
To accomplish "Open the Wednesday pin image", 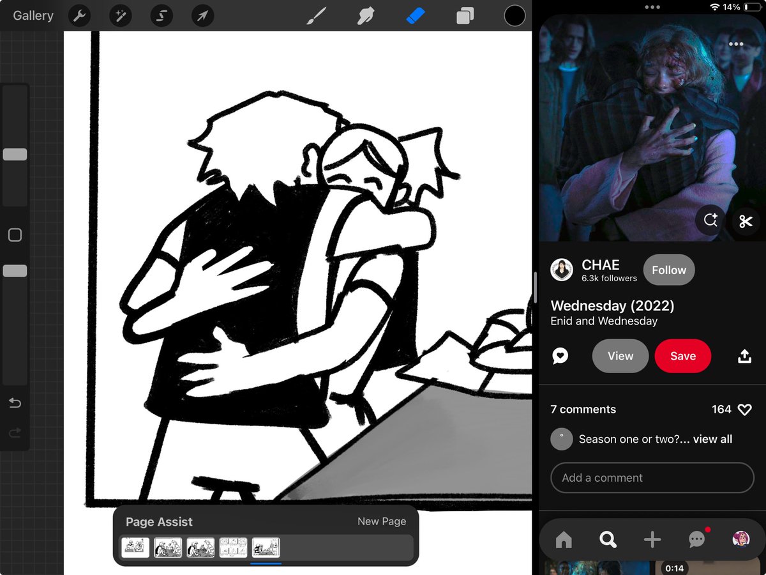I will [652, 128].
